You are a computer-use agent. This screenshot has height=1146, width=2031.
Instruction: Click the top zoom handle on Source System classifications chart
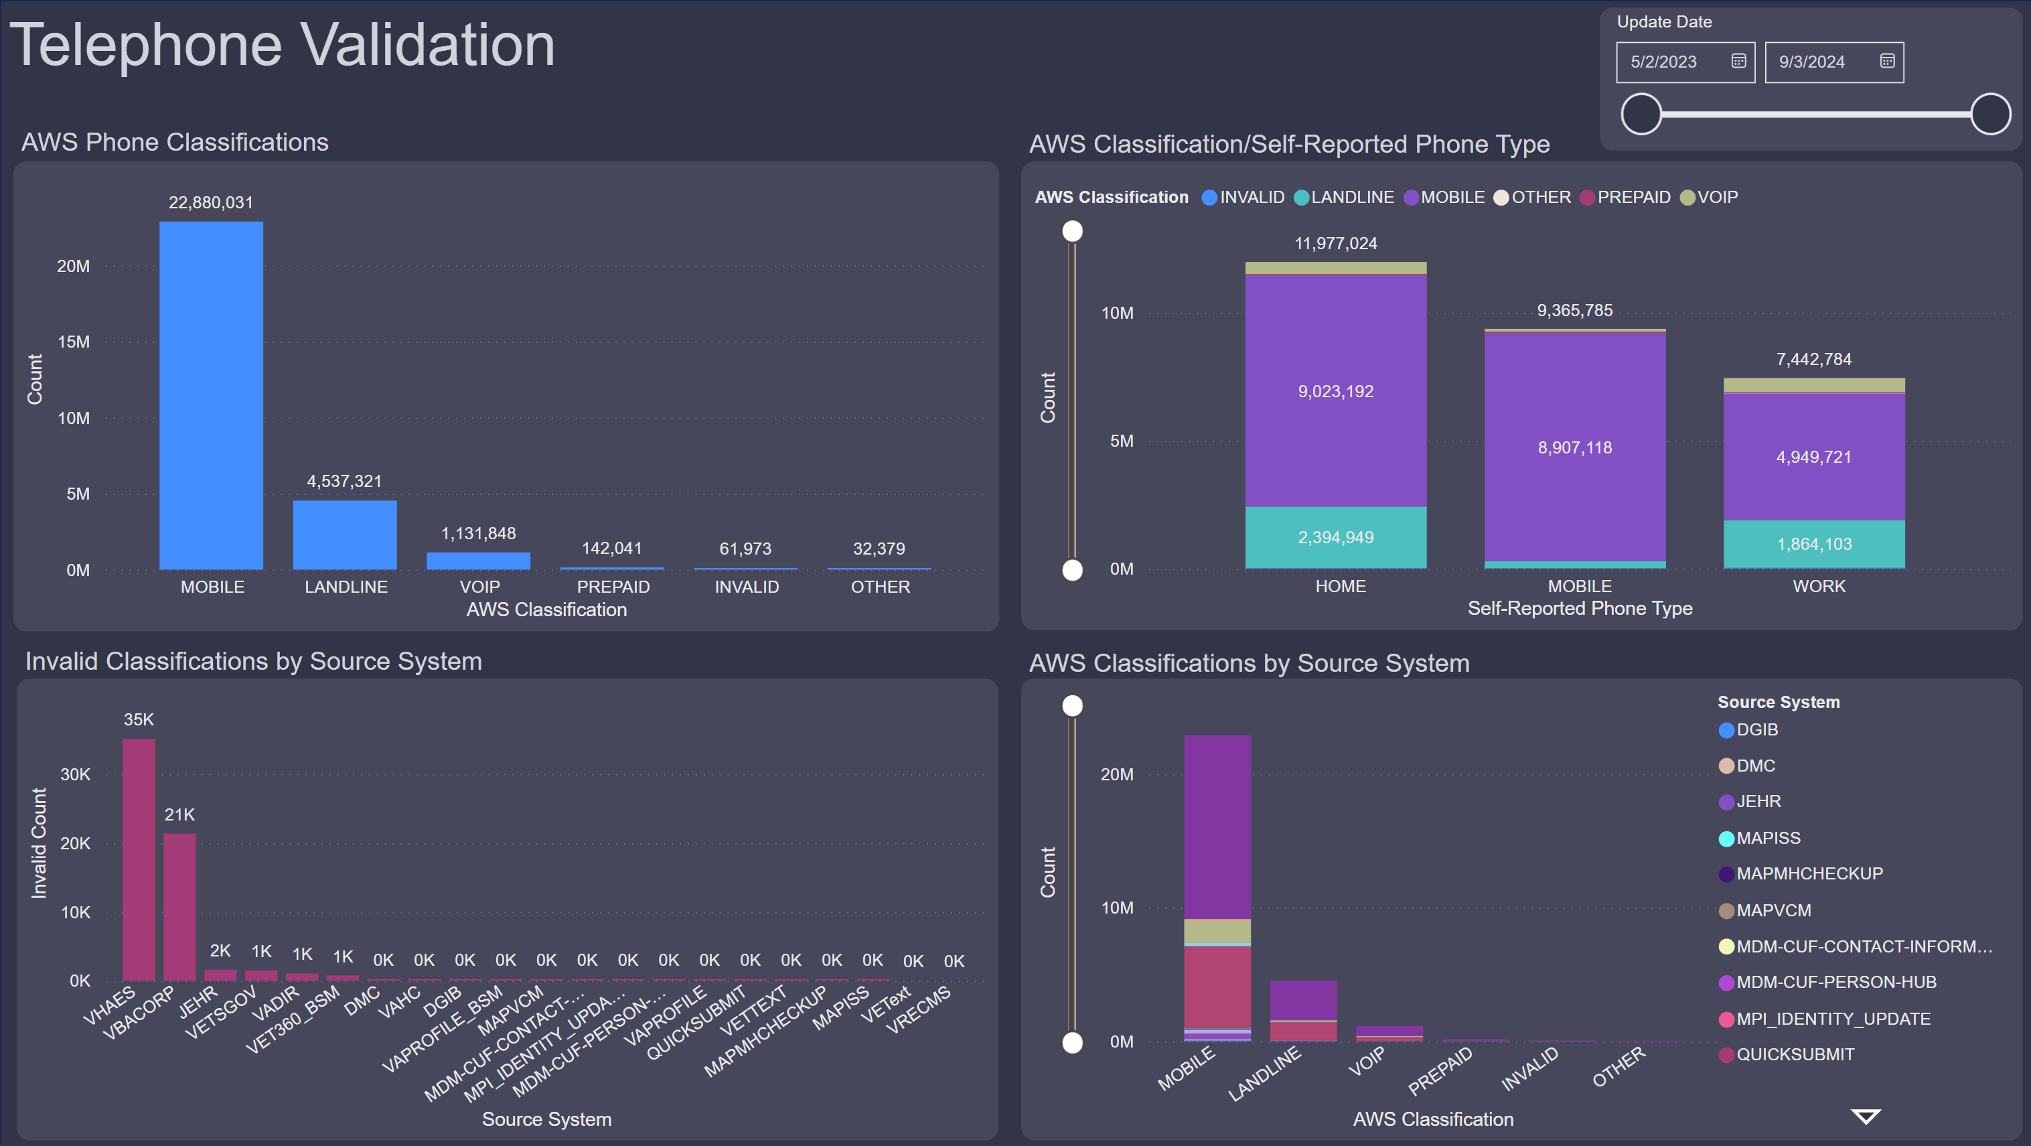[x=1072, y=705]
